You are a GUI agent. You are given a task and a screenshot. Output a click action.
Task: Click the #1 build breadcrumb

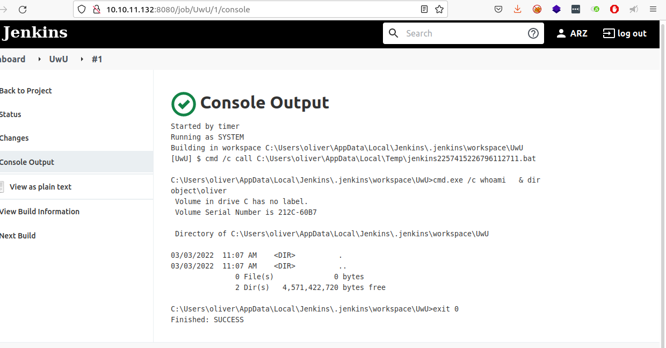pyautogui.click(x=97, y=59)
